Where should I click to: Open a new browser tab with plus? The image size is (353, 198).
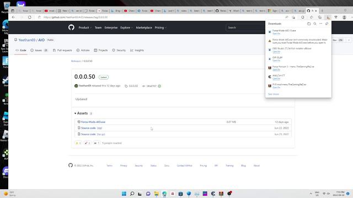322,10
